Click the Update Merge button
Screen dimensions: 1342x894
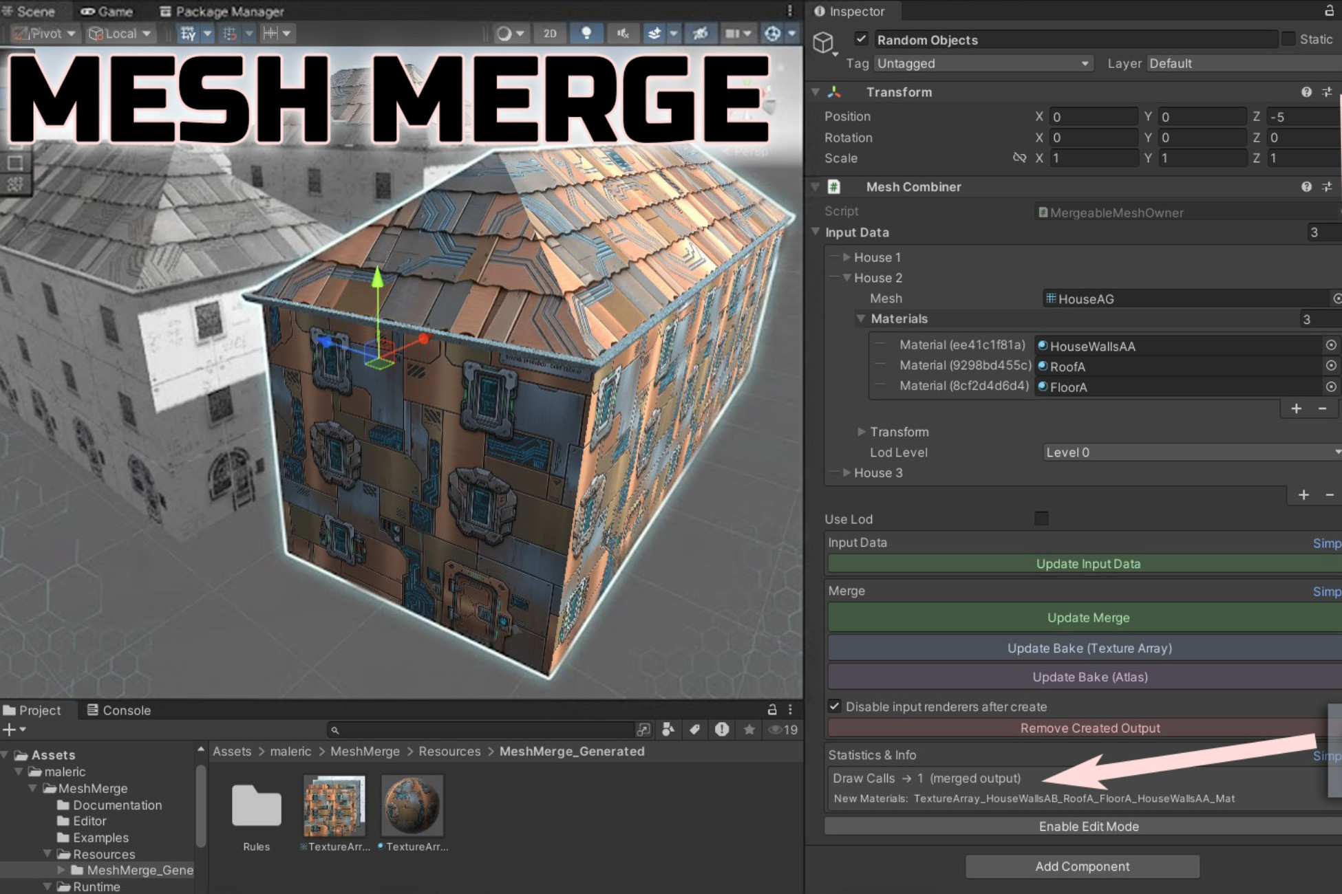(x=1085, y=618)
